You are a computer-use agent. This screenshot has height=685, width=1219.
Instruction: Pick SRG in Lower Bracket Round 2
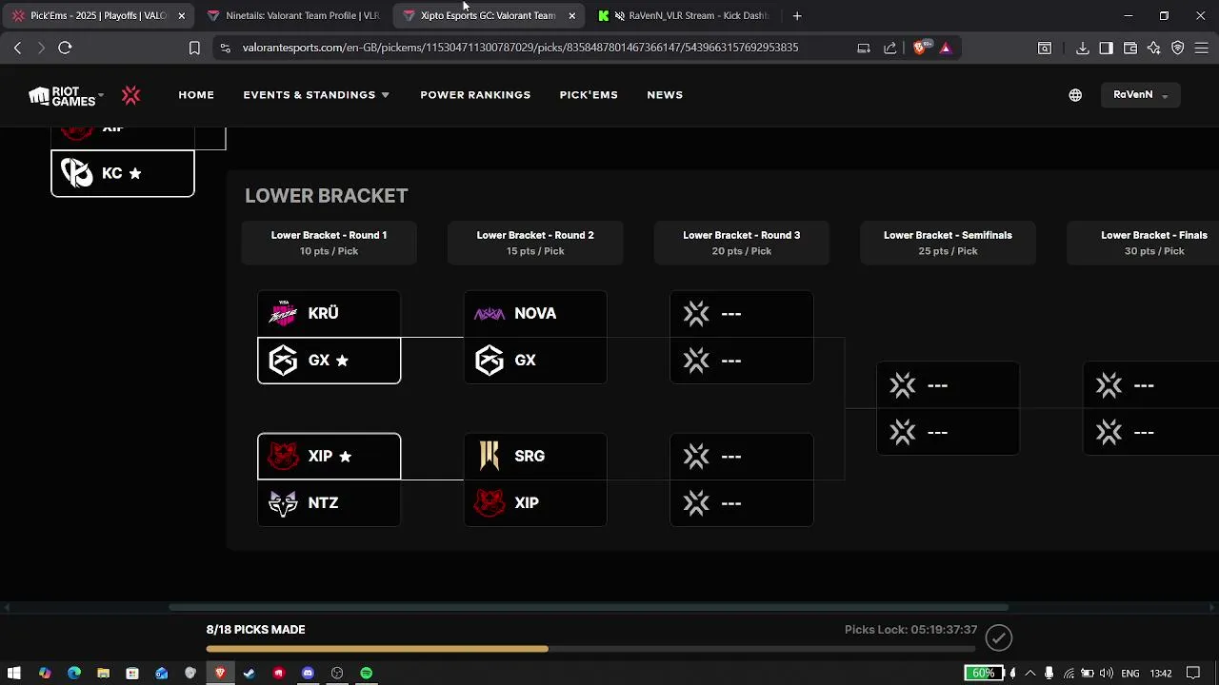535,457
